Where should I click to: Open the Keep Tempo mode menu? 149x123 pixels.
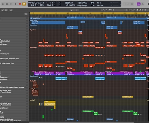click(x=82, y=6)
